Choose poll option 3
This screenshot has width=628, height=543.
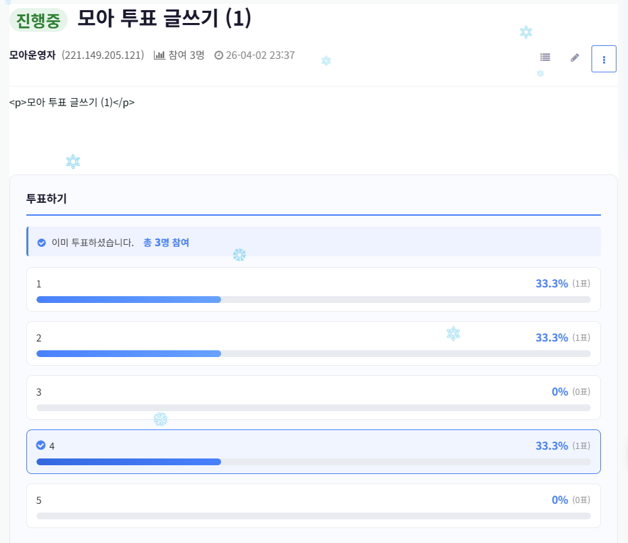pyautogui.click(x=313, y=397)
